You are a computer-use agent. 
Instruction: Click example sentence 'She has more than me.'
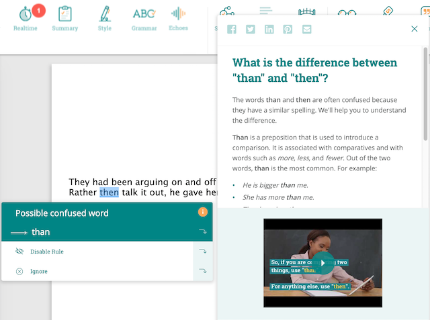coord(278,197)
